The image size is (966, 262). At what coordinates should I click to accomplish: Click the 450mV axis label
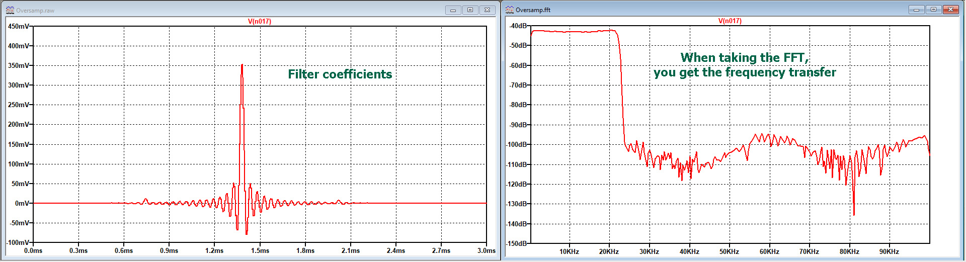19,26
